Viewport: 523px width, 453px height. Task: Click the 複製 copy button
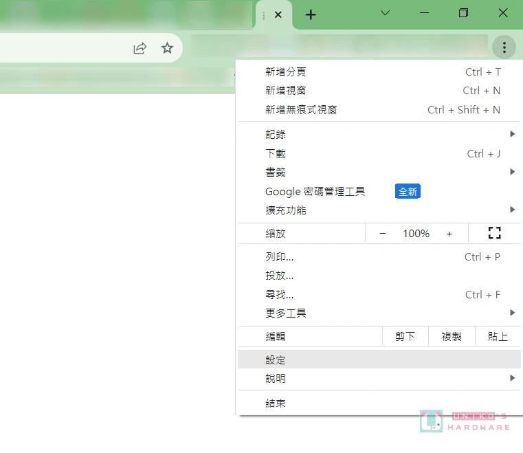[x=452, y=336]
